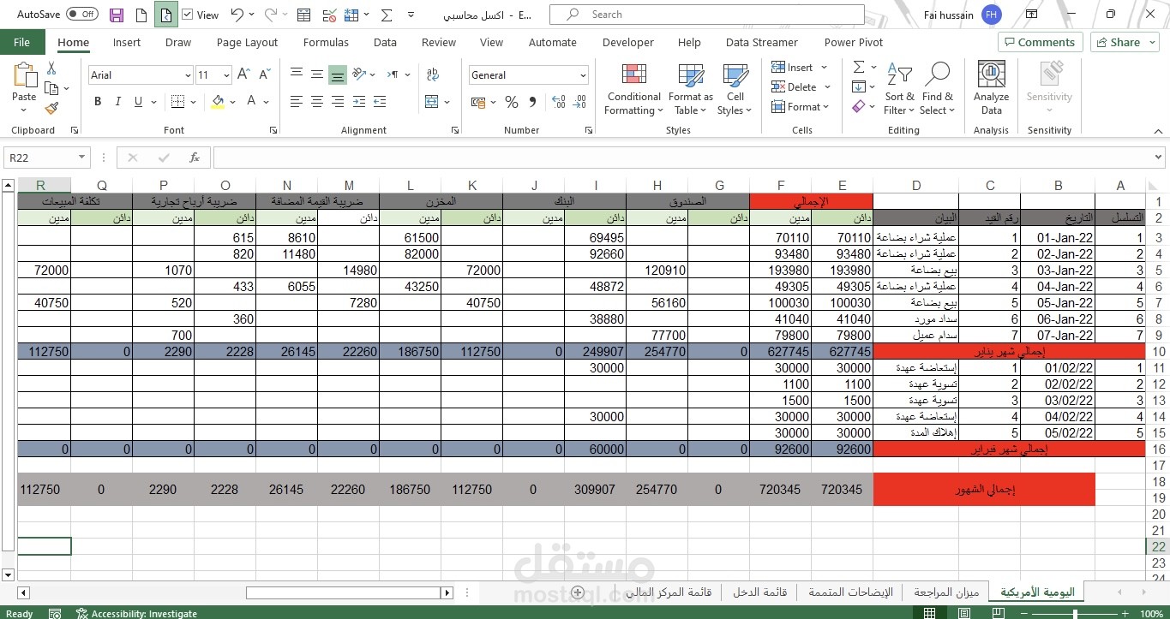Viewport: 1170px width, 619px height.
Task: Switch to قائمة الدخل sheet tab
Action: [759, 592]
